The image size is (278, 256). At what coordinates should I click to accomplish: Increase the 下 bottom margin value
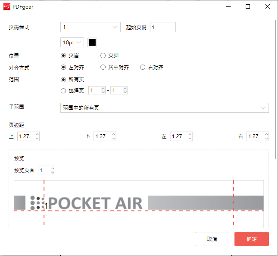coord(114,134)
